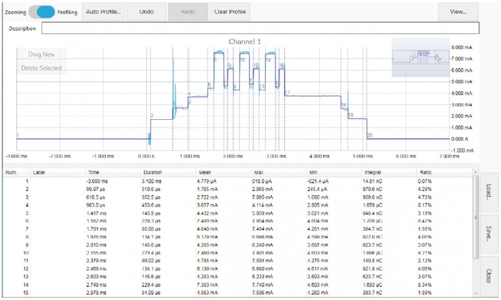Close the profiling panel
This screenshot has height=300, width=501.
click(489, 276)
